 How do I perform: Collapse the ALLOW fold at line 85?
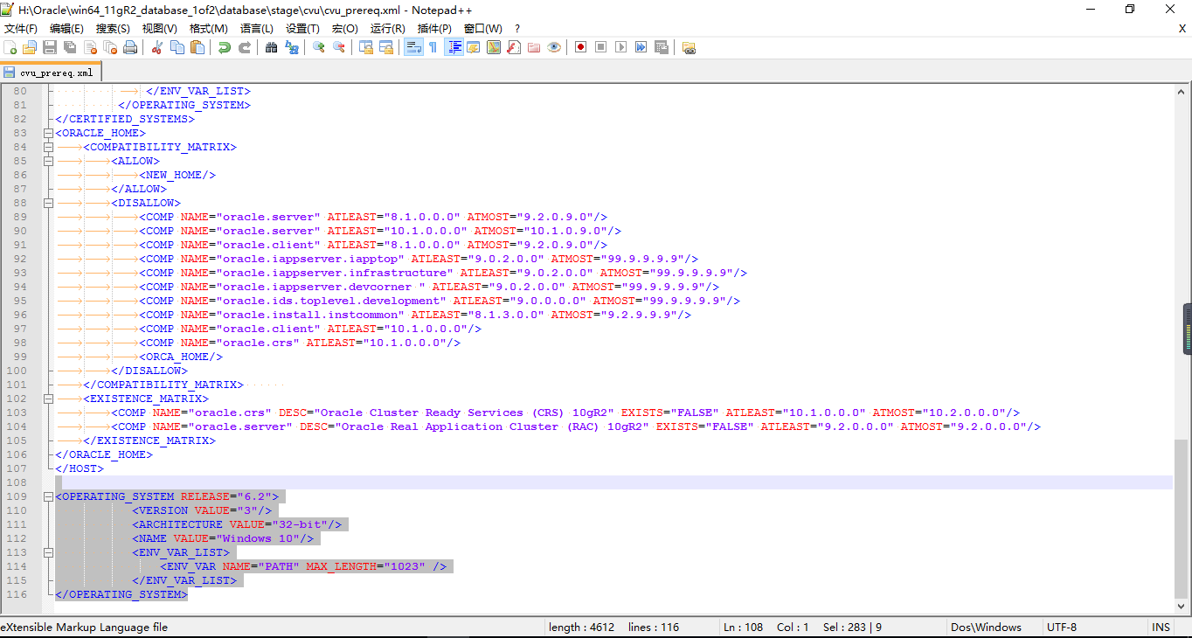48,161
